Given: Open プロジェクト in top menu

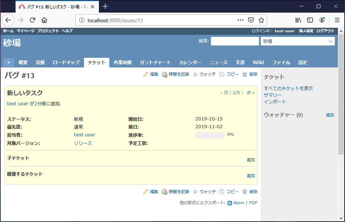Looking at the screenshot, I should point(48,31).
